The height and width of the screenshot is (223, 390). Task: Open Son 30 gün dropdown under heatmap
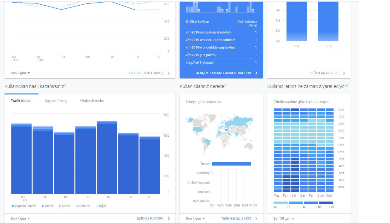(x=284, y=218)
